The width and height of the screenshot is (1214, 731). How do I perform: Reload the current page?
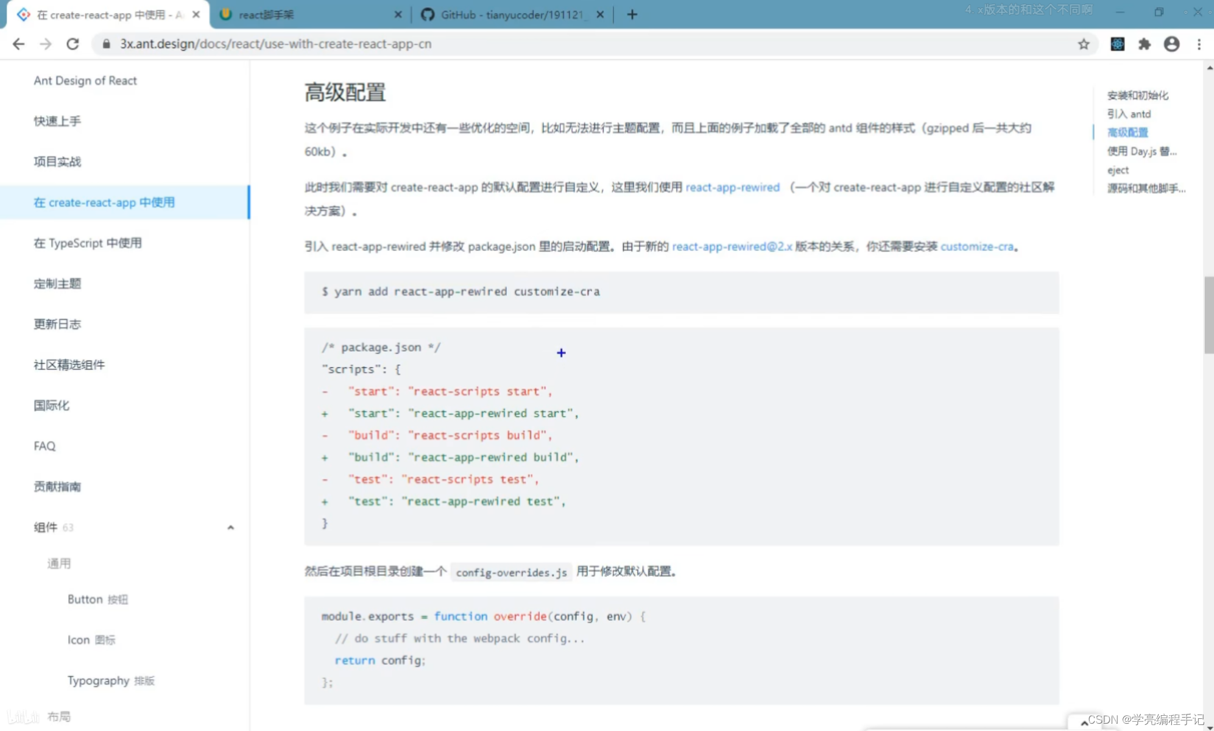(72, 44)
